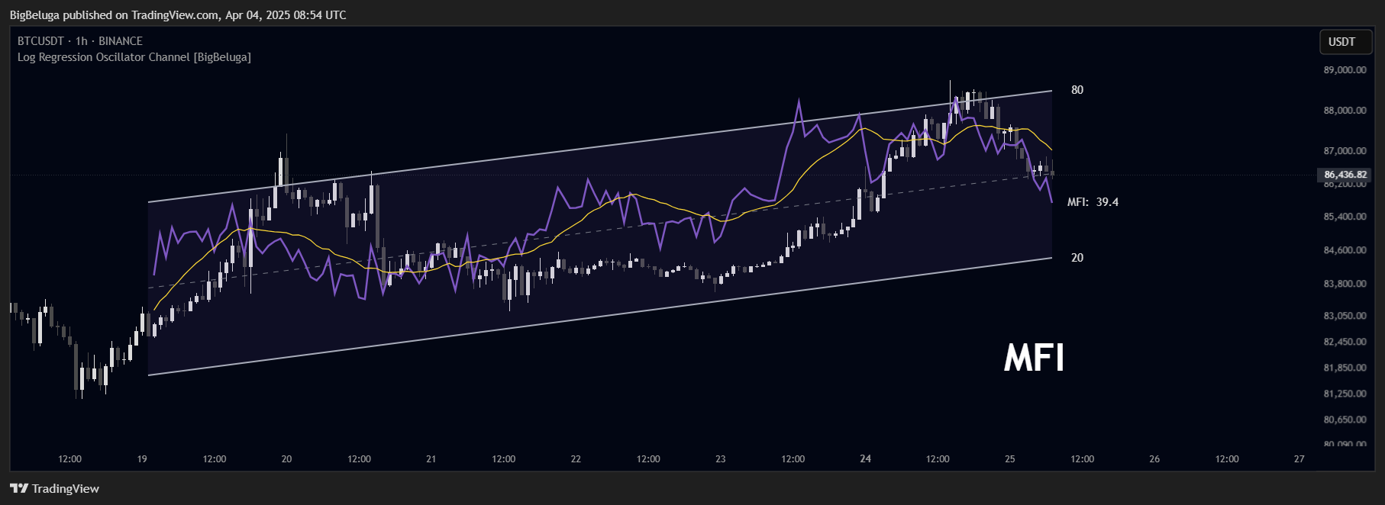Click date label 20 on time axis
Viewport: 1385px width, 505px height.
tap(286, 459)
